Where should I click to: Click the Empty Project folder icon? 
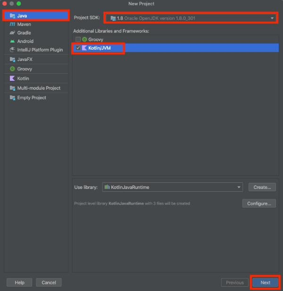12,98
